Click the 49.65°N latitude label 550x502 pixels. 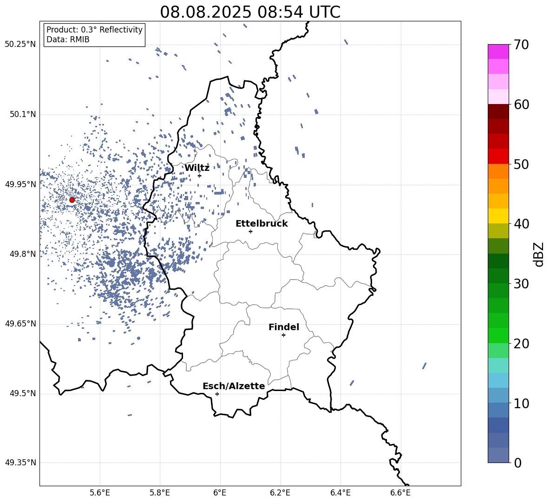pos(20,324)
